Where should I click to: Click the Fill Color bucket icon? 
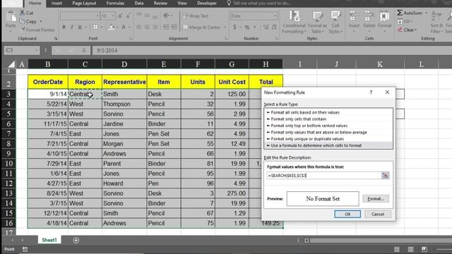(x=112, y=27)
